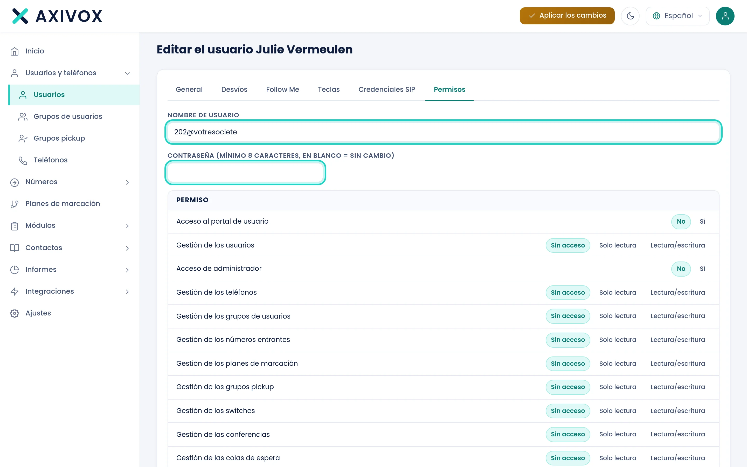747x467 pixels.
Task: Click the Números arrow-circle icon
Action: (x=15, y=182)
